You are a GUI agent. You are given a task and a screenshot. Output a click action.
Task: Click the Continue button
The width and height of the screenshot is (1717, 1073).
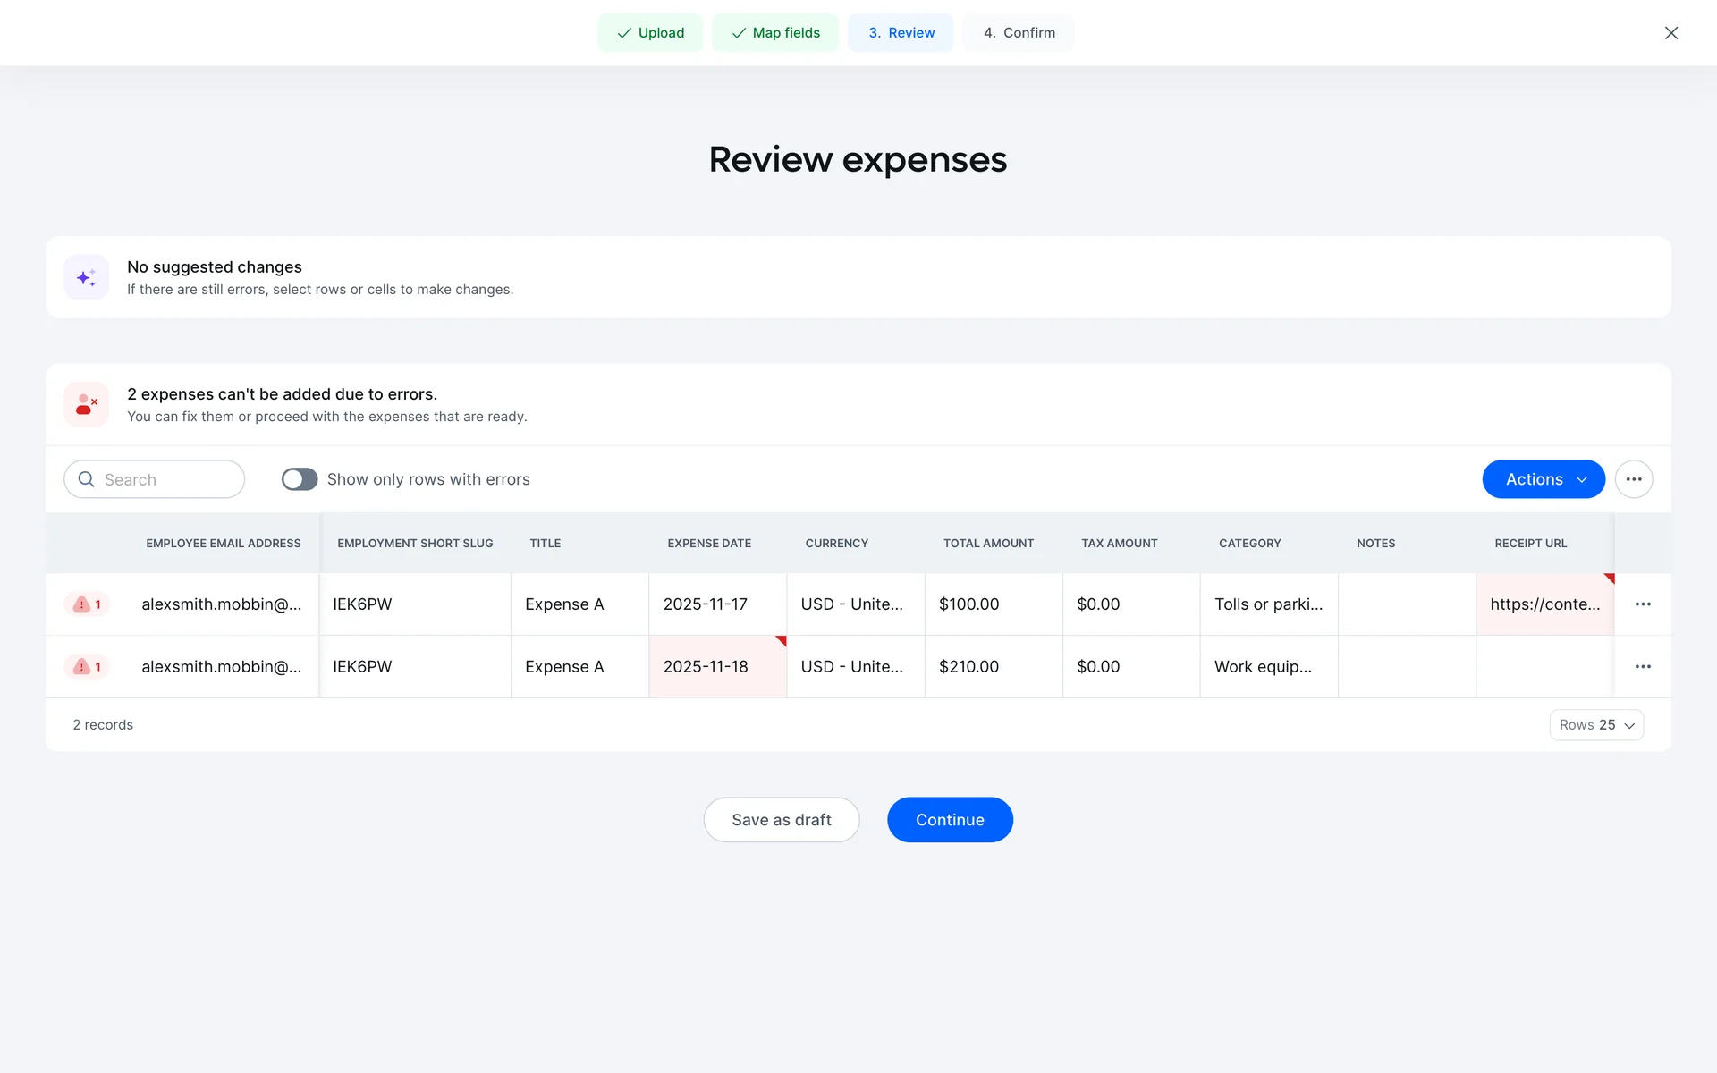click(x=949, y=820)
